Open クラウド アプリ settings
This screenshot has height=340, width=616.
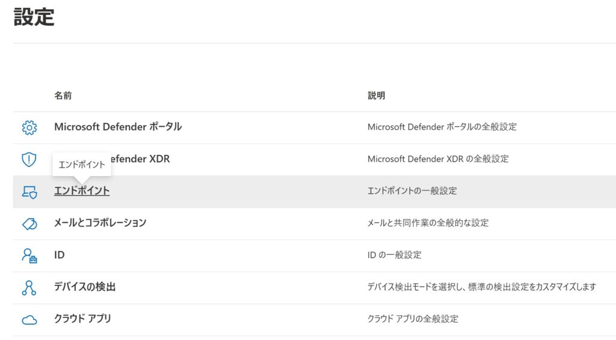pyautogui.click(x=82, y=319)
